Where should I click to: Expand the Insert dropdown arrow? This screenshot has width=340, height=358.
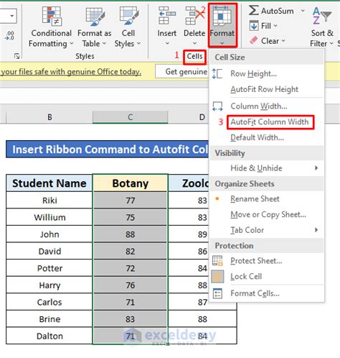(167, 43)
